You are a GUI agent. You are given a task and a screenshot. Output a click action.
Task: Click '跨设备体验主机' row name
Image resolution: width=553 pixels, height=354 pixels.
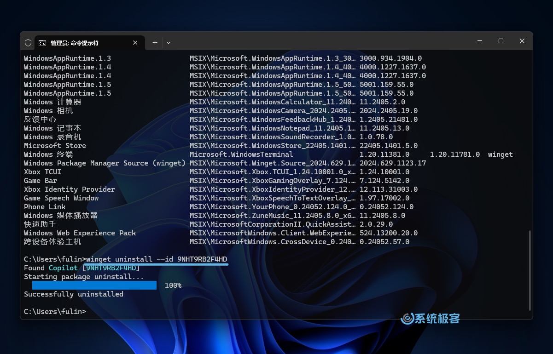tap(52, 242)
